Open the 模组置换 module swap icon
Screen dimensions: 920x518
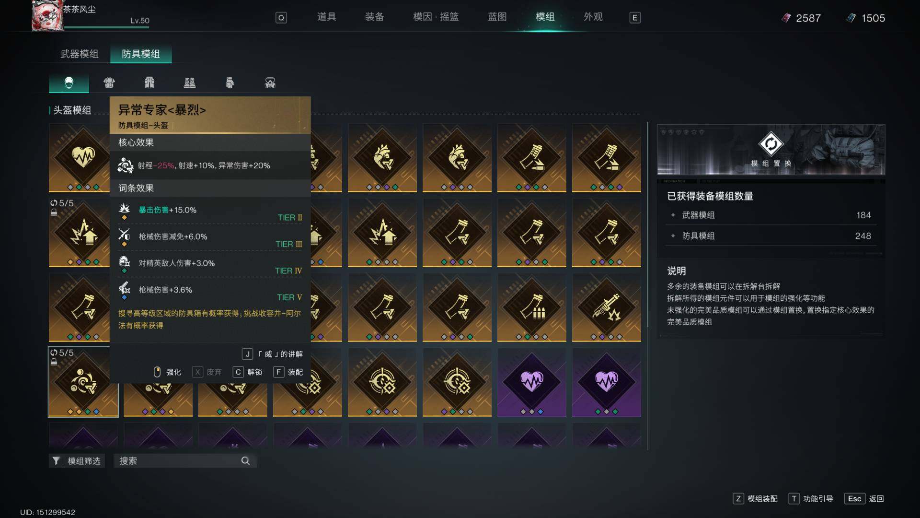770,144
